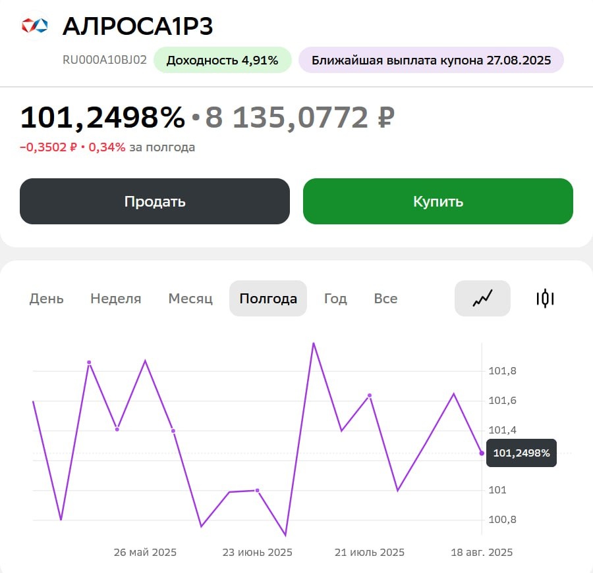Click the 26 май 2025 axis label
Image resolution: width=593 pixels, height=573 pixels.
click(x=145, y=552)
